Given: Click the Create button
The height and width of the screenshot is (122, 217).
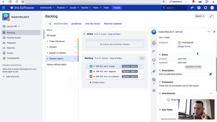Looking at the screenshot, I should coord(117,8).
